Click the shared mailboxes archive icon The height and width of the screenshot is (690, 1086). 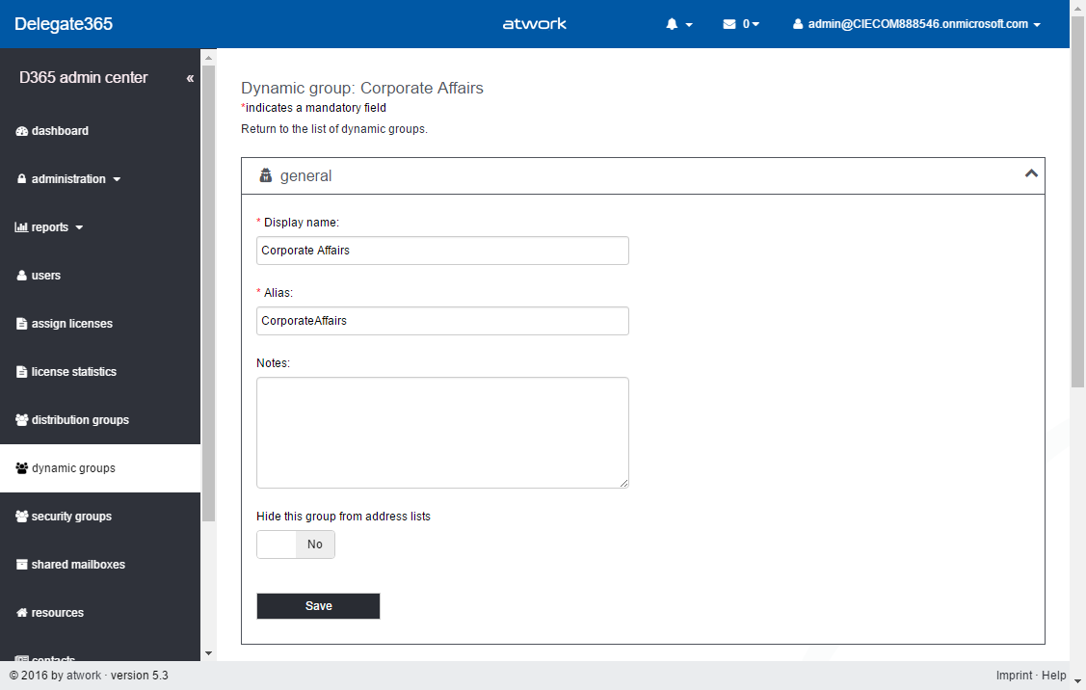pos(22,565)
